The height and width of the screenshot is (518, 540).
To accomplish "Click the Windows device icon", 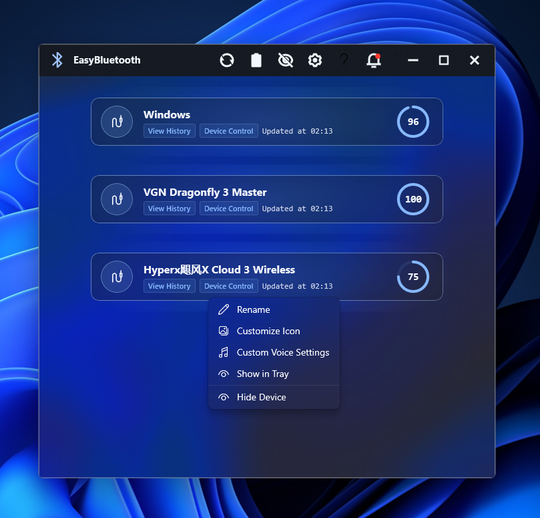I will 117,122.
